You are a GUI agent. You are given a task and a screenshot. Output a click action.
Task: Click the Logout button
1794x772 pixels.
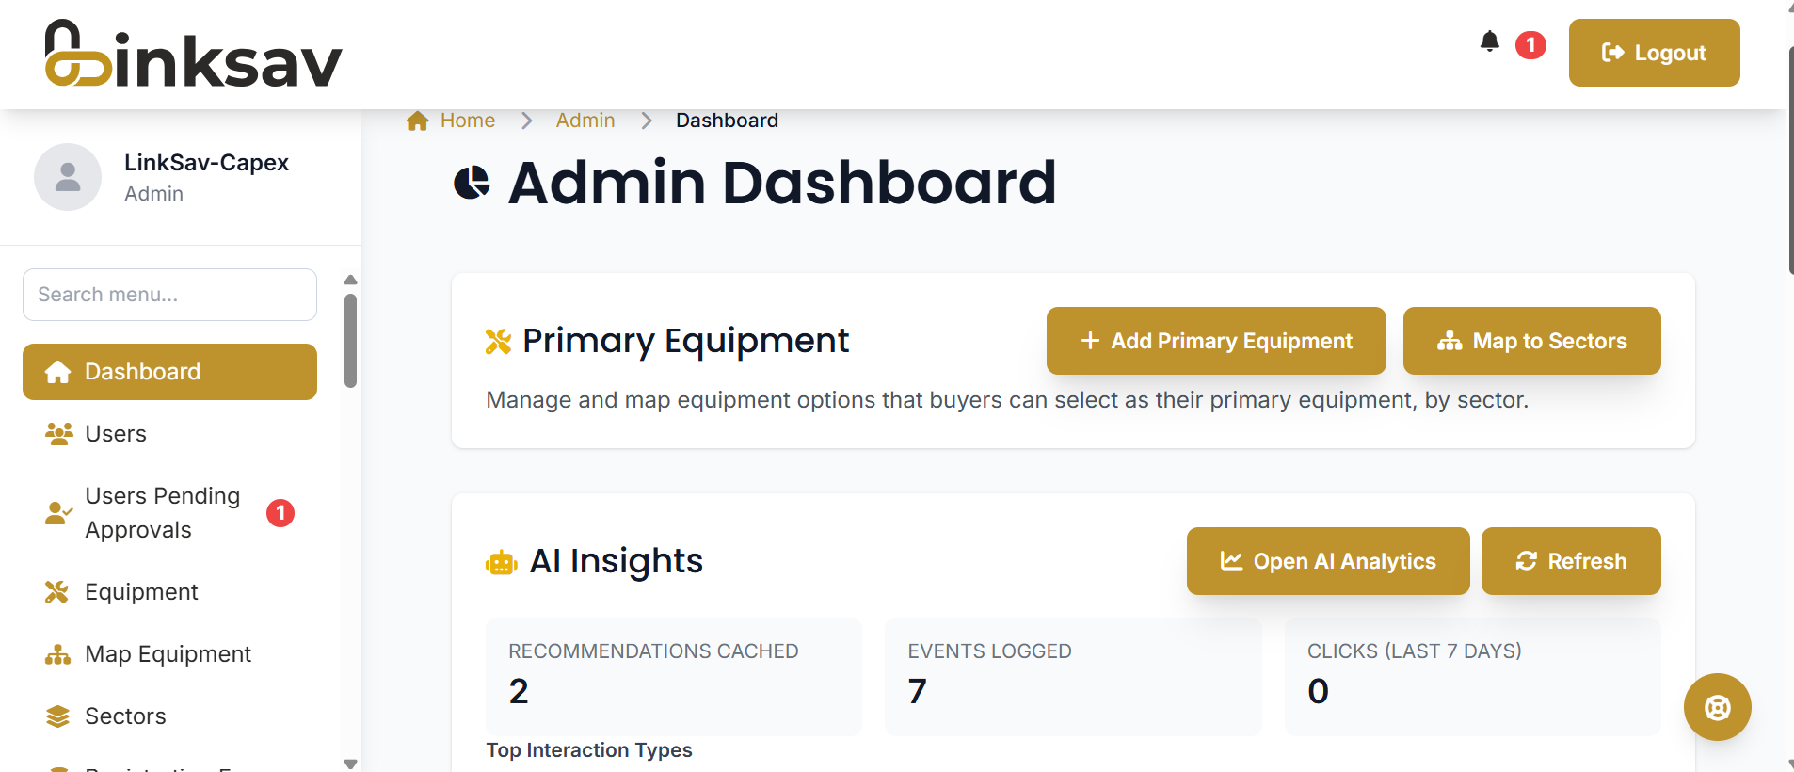pos(1654,53)
